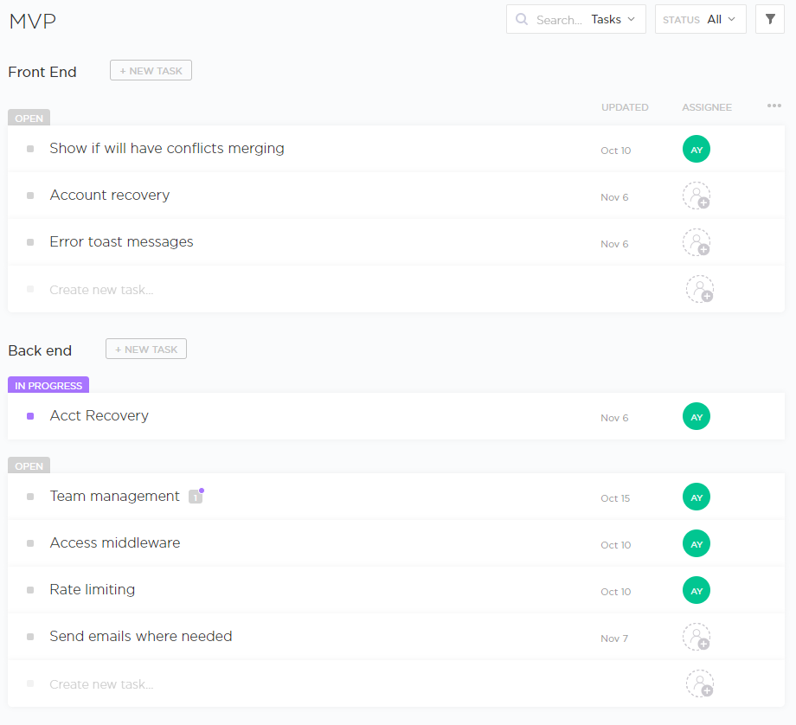Add assignee on Front End create-new-task row
Viewport: 796px width, 725px height.
point(700,289)
